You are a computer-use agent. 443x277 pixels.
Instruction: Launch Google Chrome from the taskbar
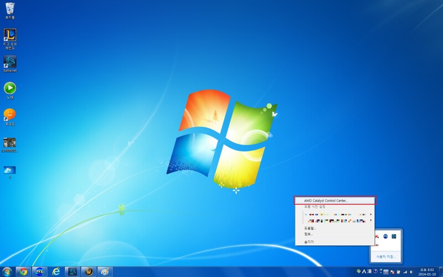tap(23, 272)
